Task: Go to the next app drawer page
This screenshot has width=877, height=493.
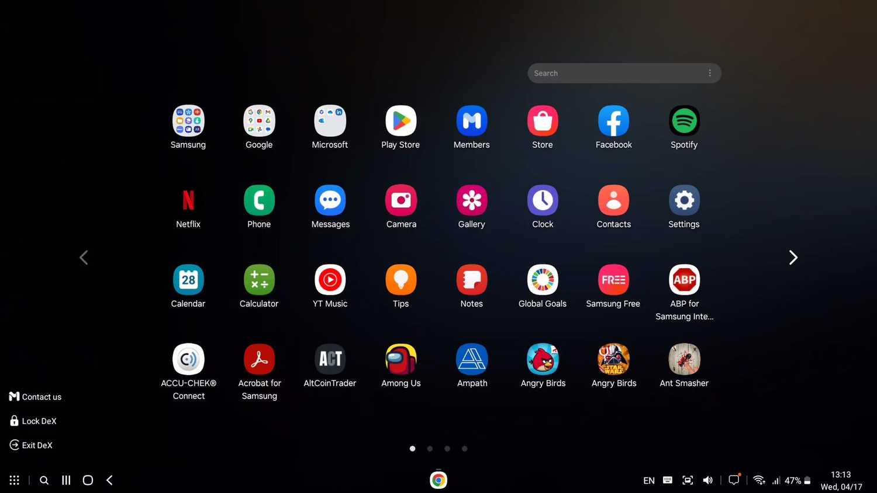Action: 793,257
